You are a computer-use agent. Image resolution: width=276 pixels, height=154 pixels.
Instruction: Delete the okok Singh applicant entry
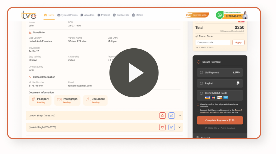tap(162, 127)
